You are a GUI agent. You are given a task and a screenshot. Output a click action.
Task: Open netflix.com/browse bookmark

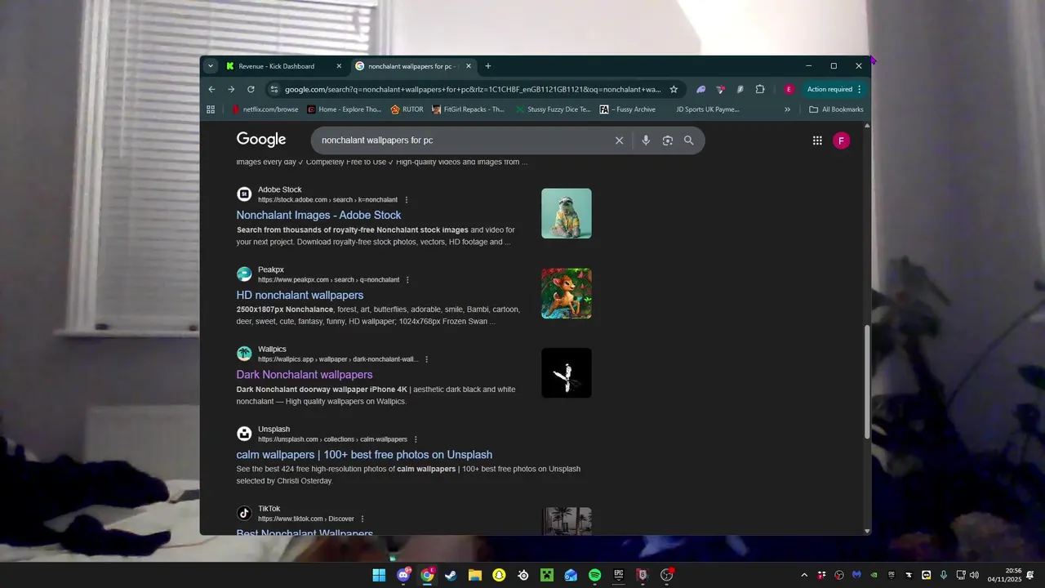click(265, 109)
